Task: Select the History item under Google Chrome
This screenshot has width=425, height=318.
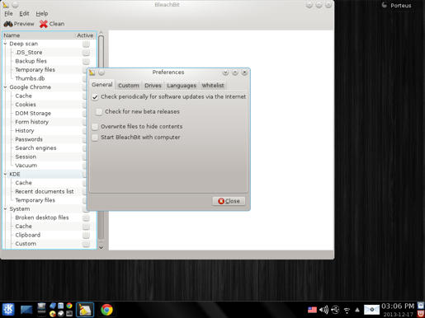Action: [x=25, y=131]
